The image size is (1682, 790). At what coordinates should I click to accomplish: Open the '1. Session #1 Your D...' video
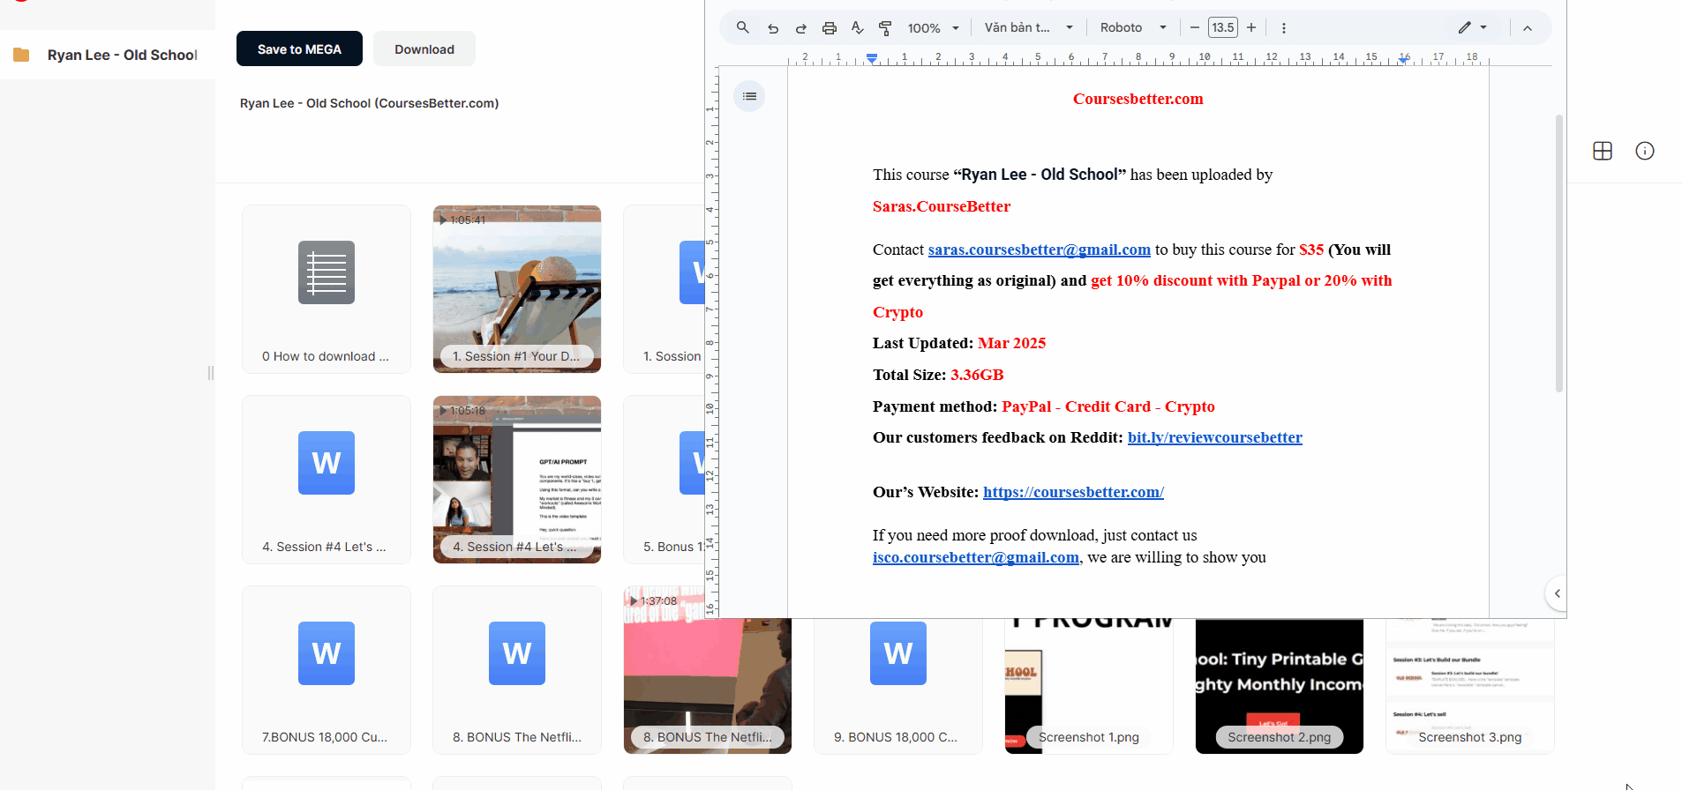pos(517,289)
